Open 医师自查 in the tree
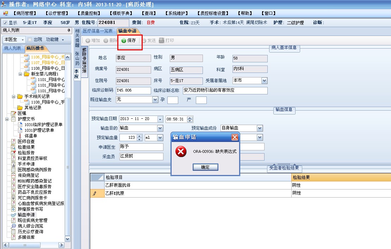This screenshot has width=391, height=249. pyautogui.click(x=26, y=141)
